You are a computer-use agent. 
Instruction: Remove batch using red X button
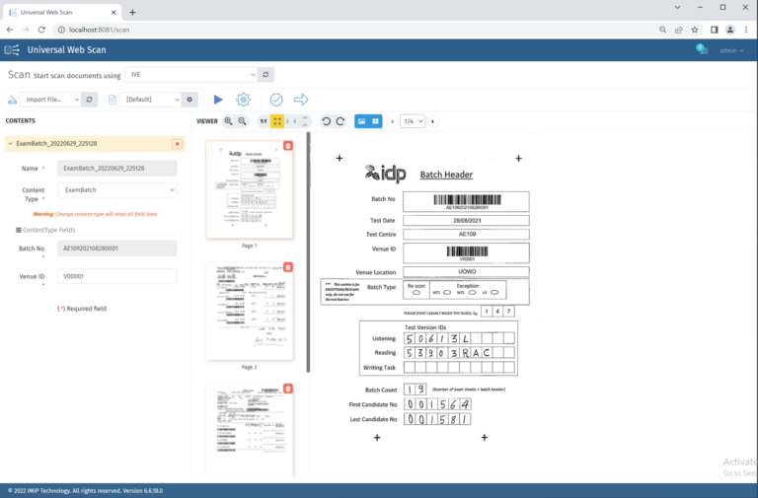177,143
